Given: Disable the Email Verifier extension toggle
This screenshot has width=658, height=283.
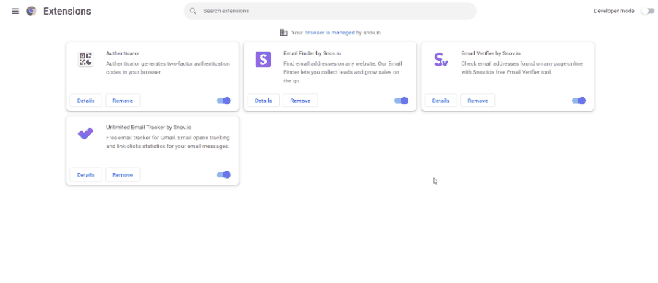Looking at the screenshot, I should (578, 101).
